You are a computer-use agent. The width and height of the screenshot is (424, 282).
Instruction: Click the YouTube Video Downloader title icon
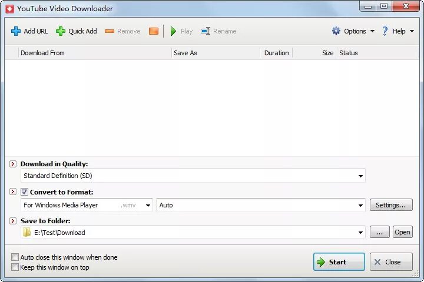[10, 9]
